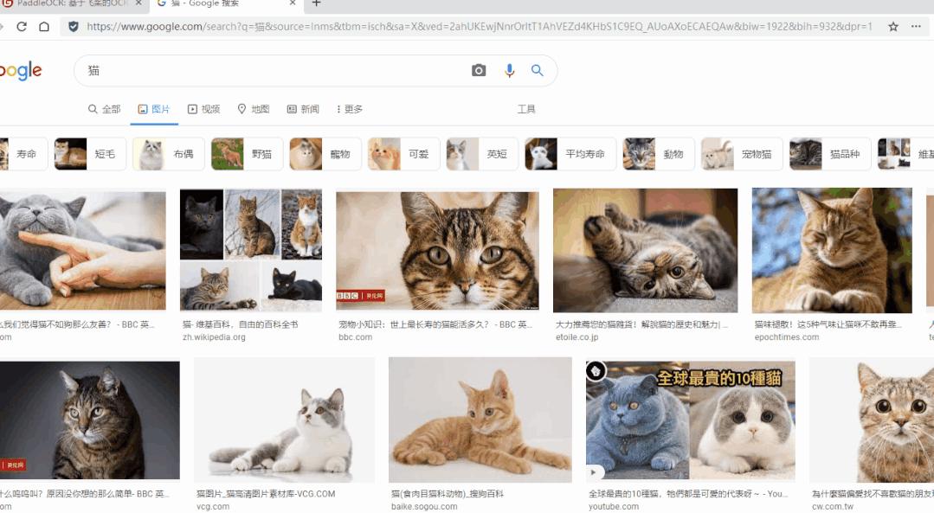
Task: Submit search with the magnifier icon
Action: pos(538,71)
